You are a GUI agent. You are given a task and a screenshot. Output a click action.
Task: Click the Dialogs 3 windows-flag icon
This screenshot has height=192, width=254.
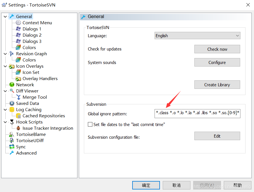18,41
